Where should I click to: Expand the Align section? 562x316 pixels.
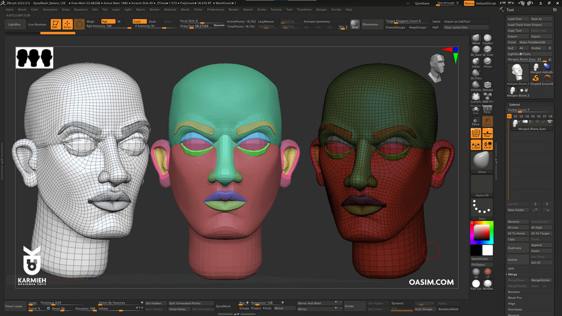(512, 304)
